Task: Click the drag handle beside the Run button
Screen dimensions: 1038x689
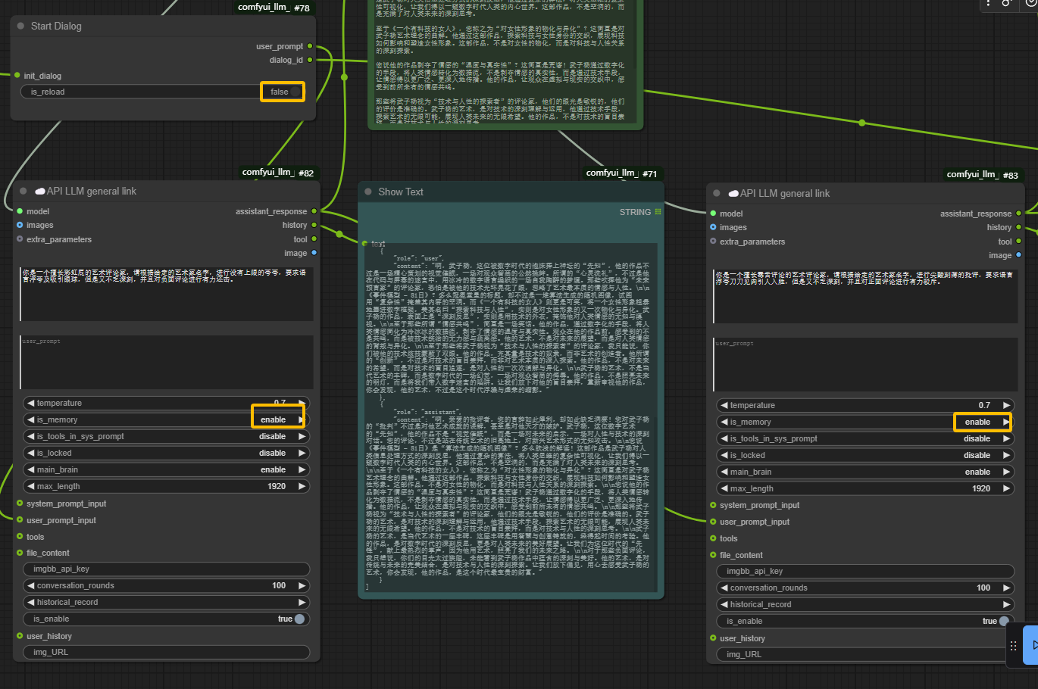Action: [1013, 646]
